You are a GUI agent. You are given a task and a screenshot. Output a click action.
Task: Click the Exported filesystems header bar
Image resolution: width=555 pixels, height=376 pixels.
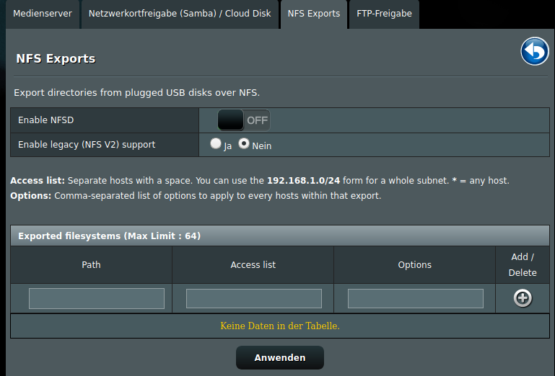pos(279,236)
